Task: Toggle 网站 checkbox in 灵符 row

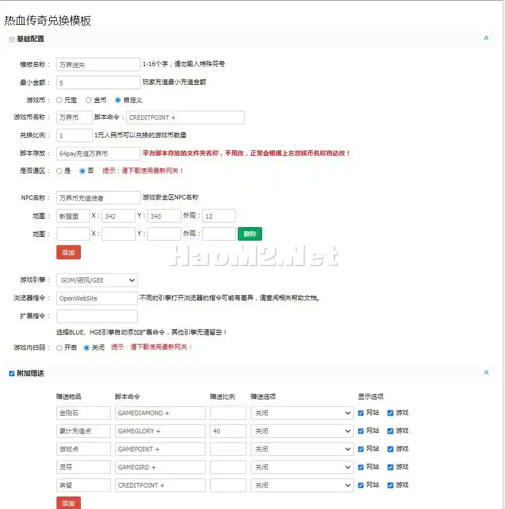Action: (360, 467)
